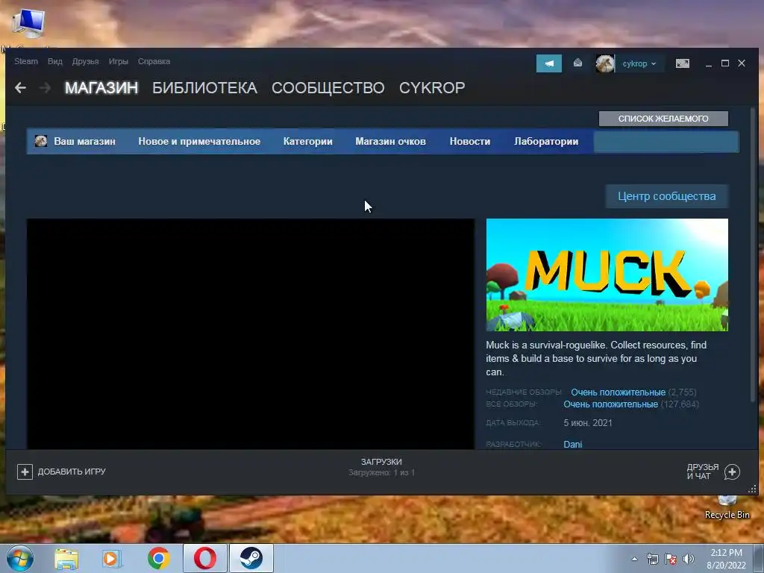764x573 pixels.
Task: Open the Вид menu
Action: pos(55,61)
